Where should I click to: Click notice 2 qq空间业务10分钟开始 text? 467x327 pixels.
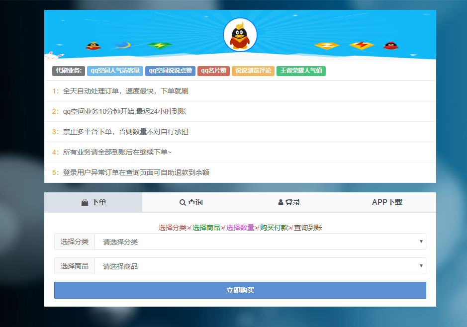[x=124, y=112]
